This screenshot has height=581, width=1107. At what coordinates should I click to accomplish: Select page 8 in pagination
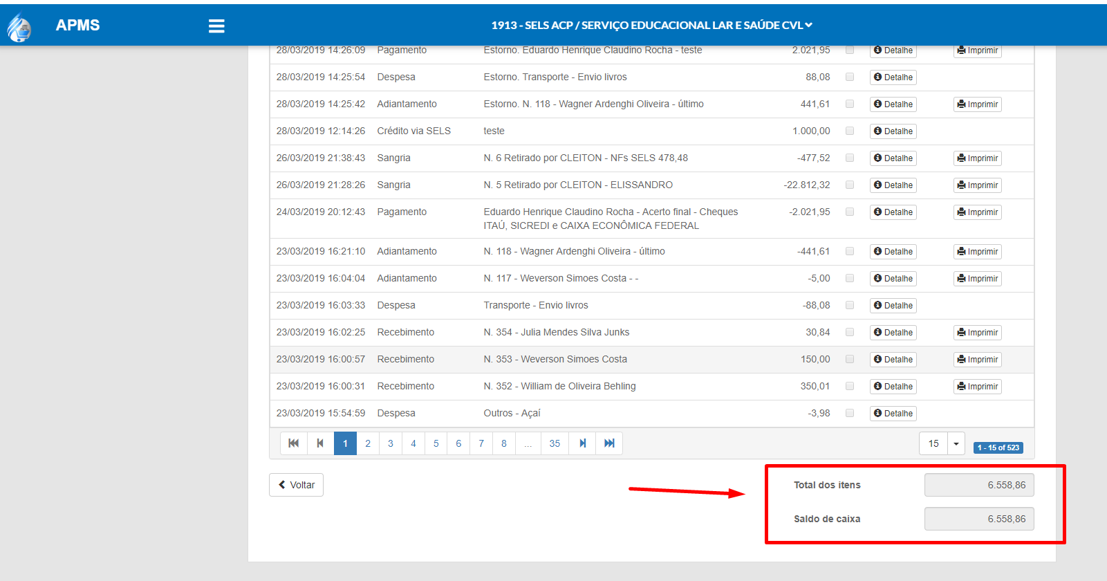point(504,443)
